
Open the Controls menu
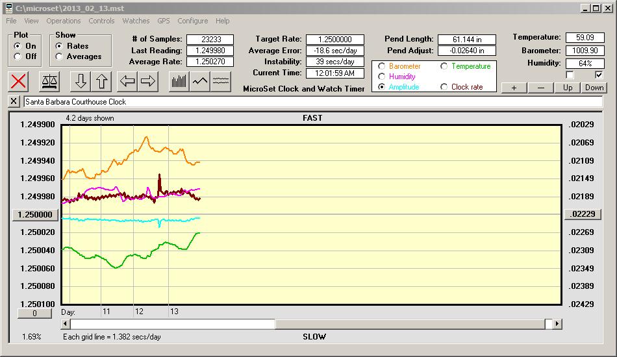click(101, 21)
